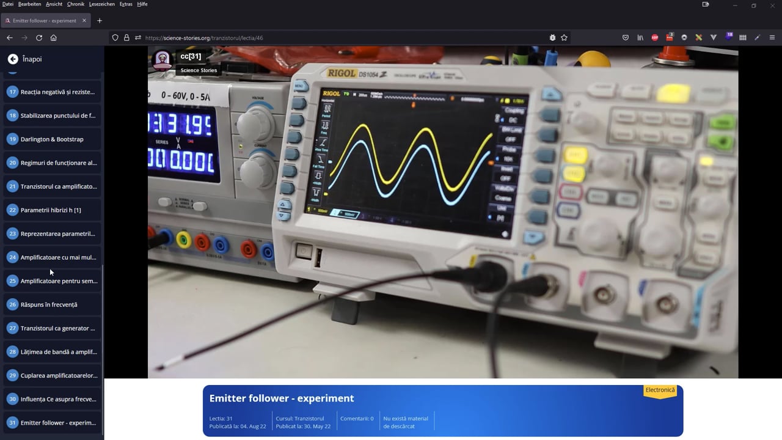
Task: Bookmark this page with the star
Action: [x=564, y=38]
